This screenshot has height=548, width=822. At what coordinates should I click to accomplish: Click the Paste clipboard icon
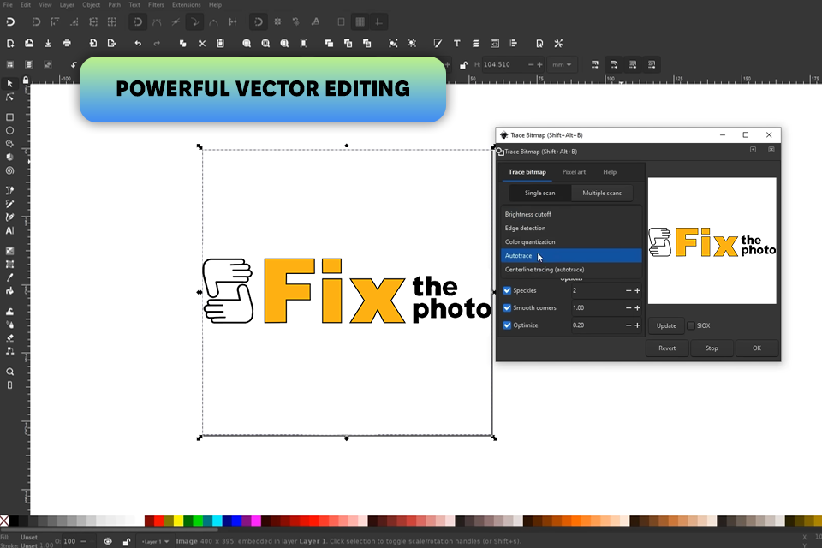[221, 43]
